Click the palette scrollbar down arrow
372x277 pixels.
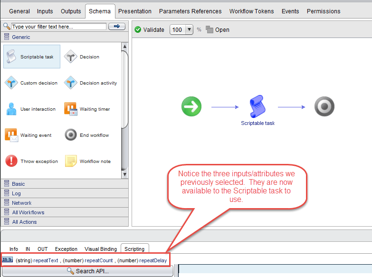[125, 174]
